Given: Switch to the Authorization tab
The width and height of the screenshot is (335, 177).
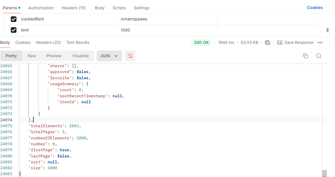Looking at the screenshot, I should [41, 8].
